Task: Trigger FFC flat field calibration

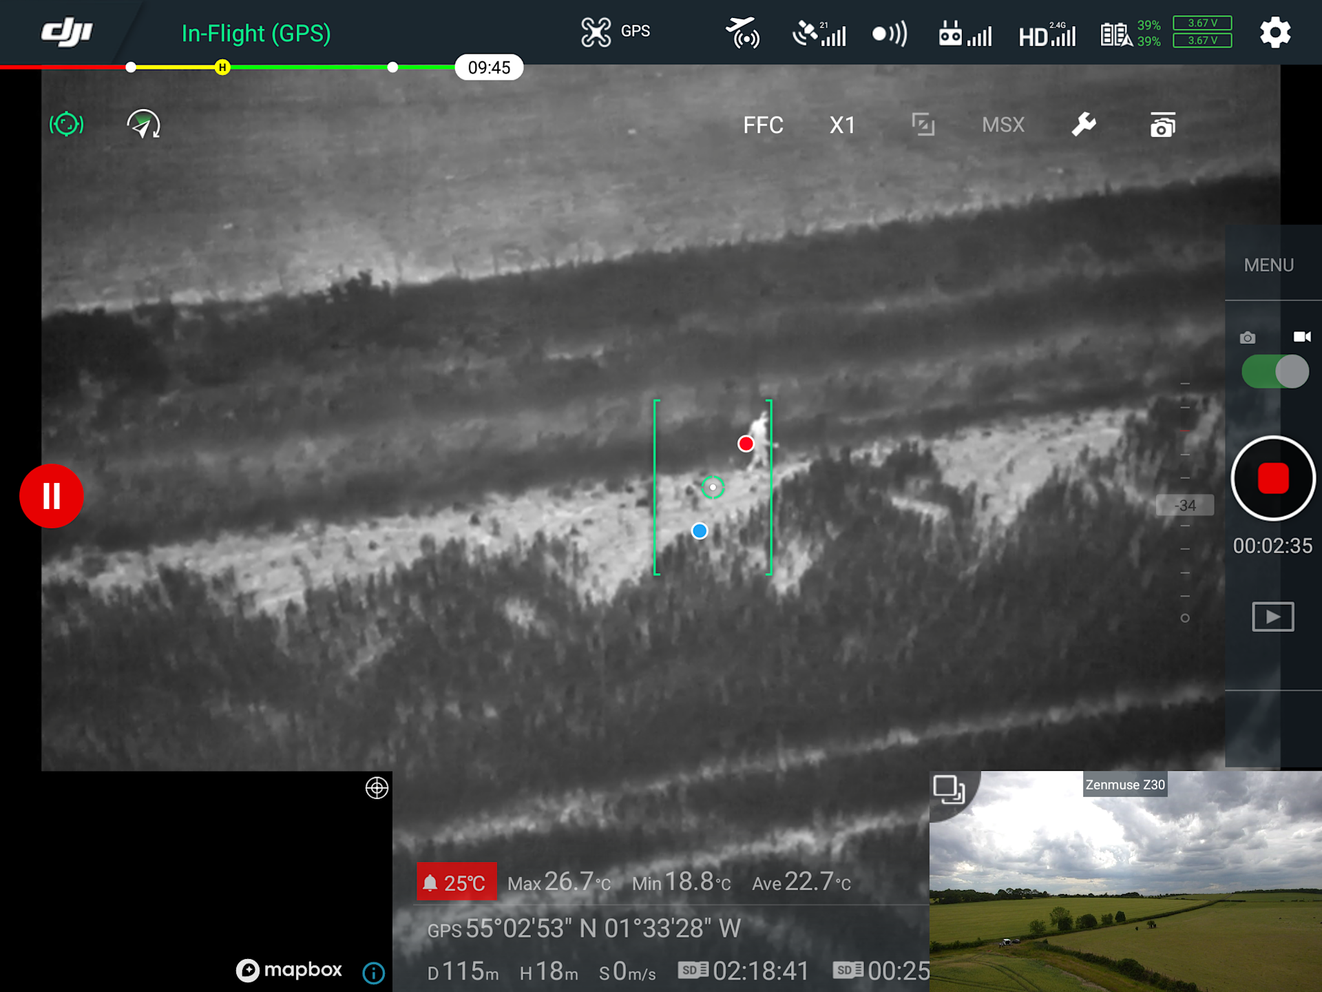Action: [763, 125]
